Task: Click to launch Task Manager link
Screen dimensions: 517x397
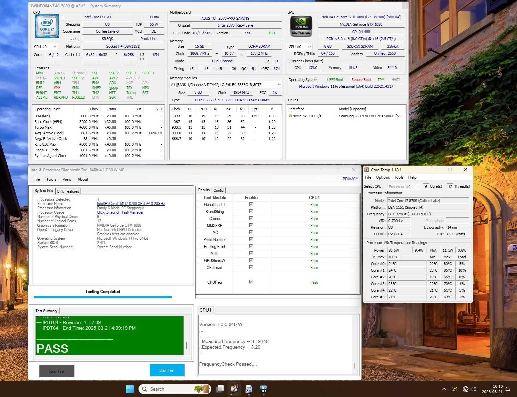Action: (x=120, y=212)
